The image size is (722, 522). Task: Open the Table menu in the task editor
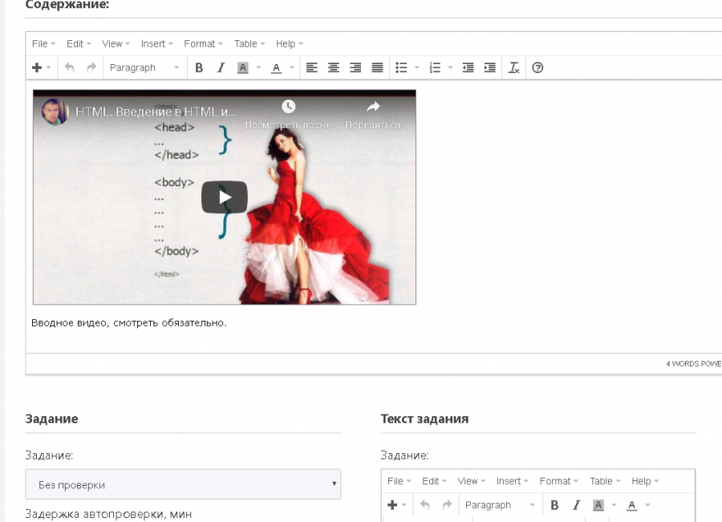tap(604, 481)
